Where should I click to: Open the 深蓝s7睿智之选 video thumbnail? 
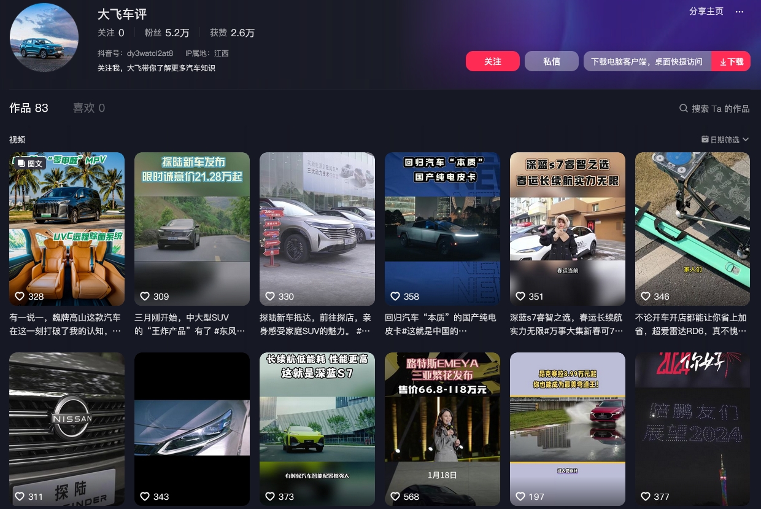(x=568, y=229)
